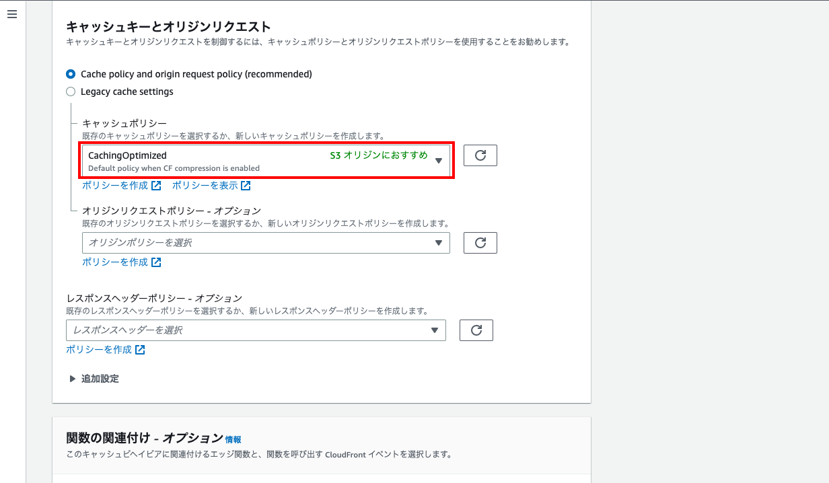Click ポリシーを作成 link under キャッシュポリシー
The image size is (829, 483).
(115, 186)
